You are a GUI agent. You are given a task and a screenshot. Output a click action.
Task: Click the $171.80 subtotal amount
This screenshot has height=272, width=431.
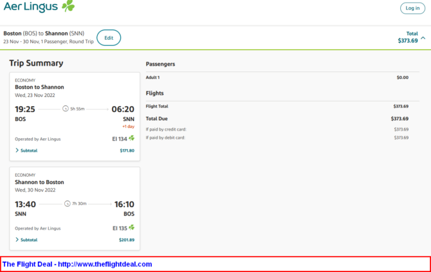coord(127,150)
